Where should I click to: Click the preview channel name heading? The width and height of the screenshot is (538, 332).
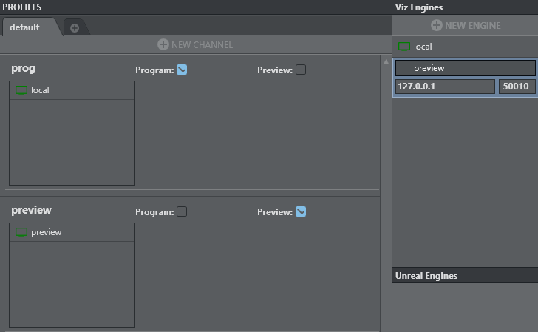tap(31, 211)
